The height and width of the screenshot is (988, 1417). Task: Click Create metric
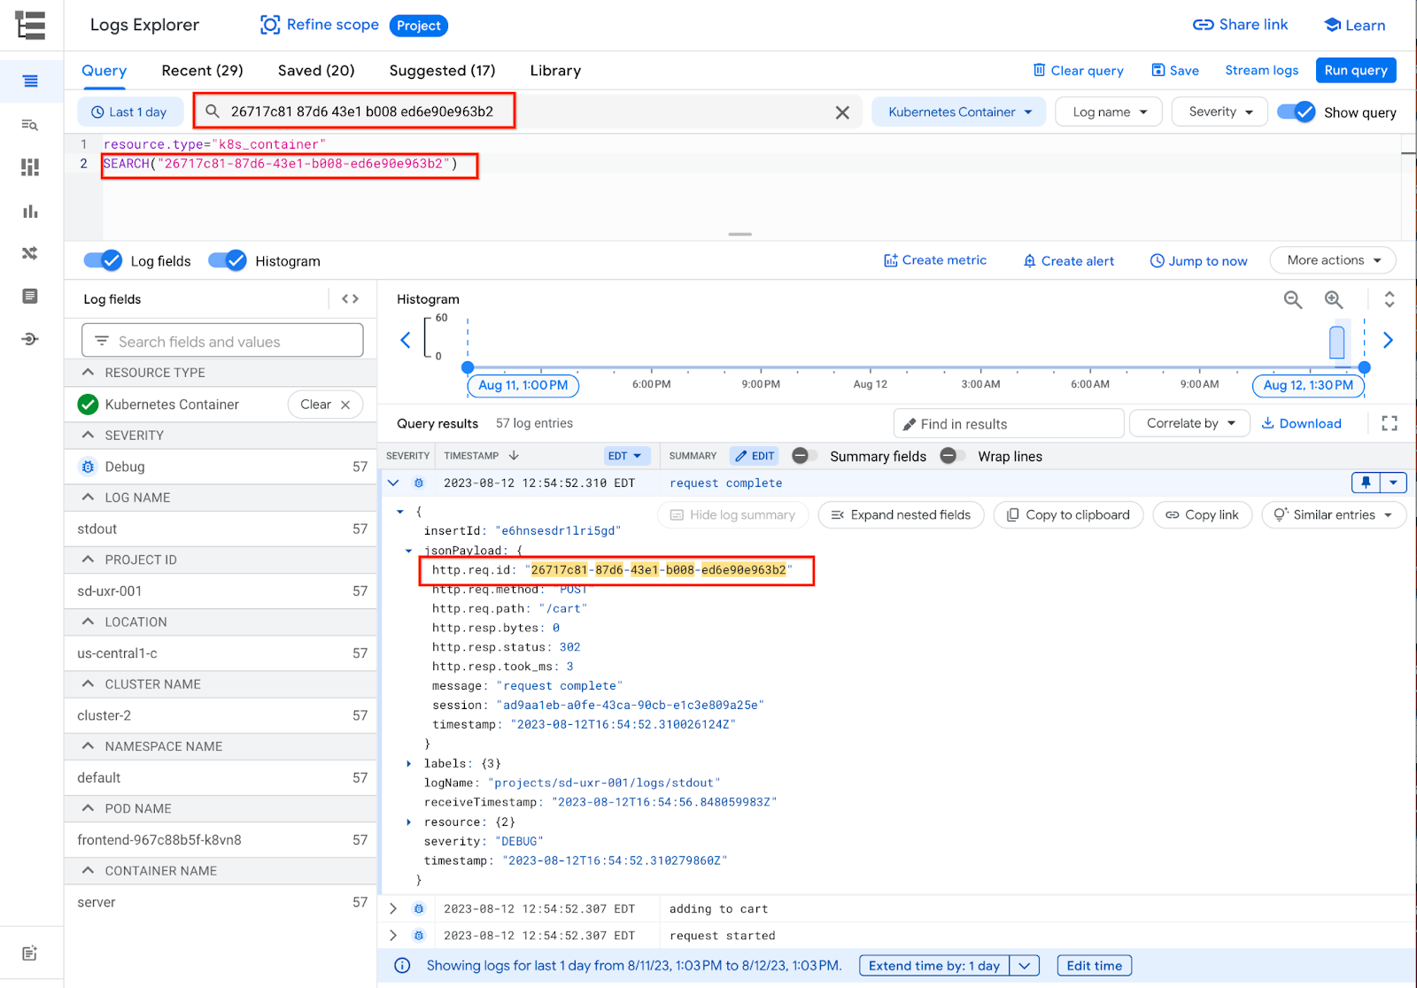click(x=934, y=260)
